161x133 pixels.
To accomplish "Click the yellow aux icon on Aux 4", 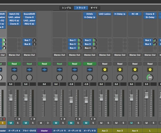I will click(x=135, y=70).
